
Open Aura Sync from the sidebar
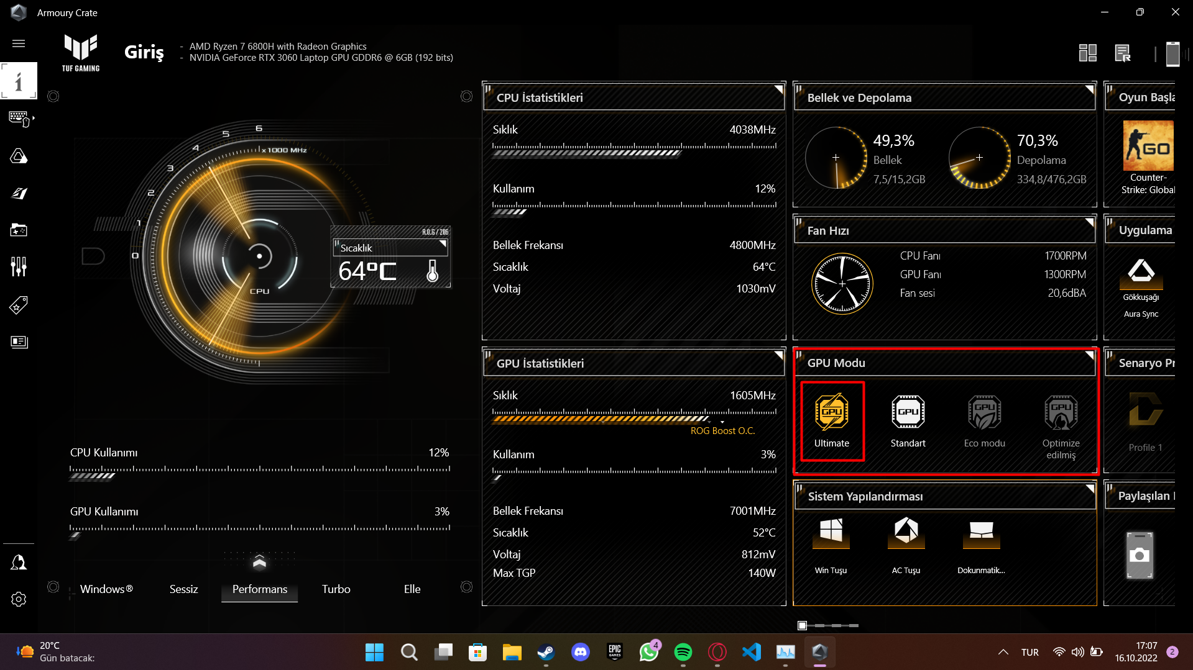19,156
